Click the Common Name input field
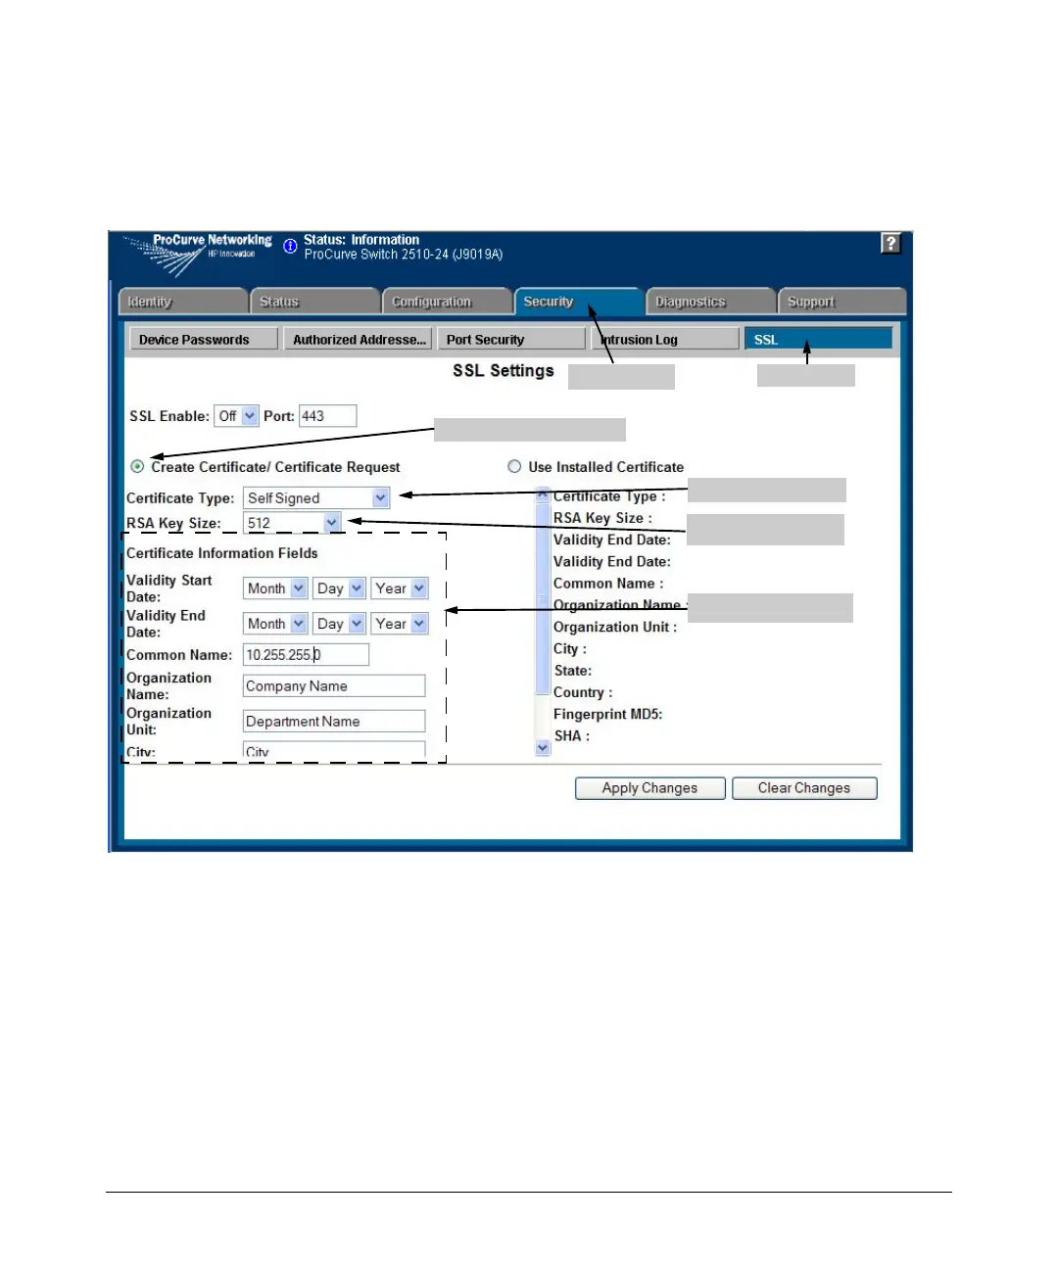 click(306, 655)
